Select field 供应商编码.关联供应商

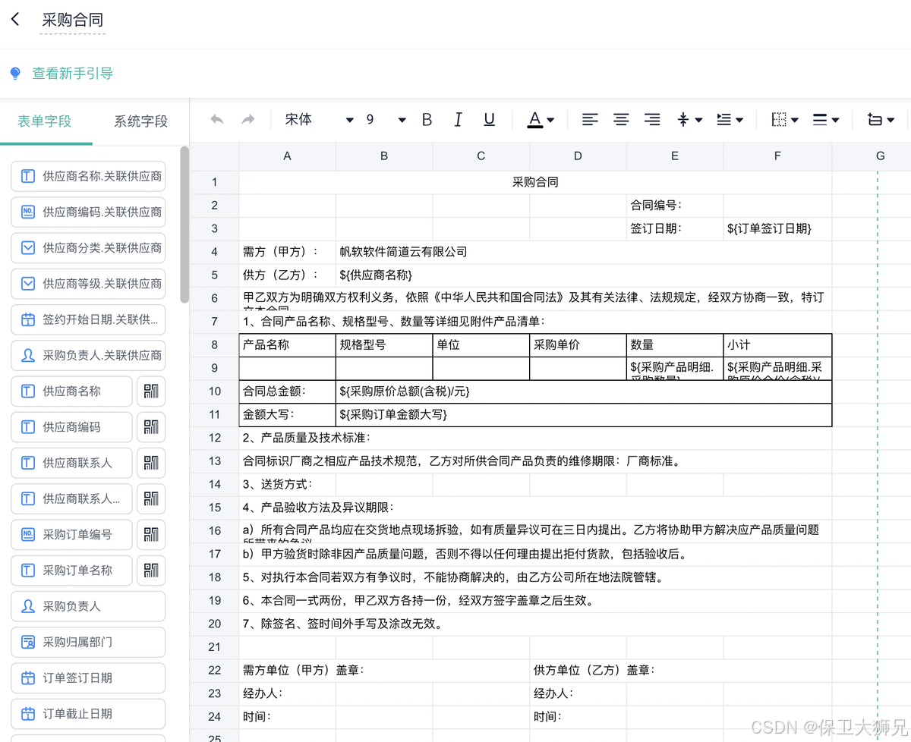tap(88, 212)
